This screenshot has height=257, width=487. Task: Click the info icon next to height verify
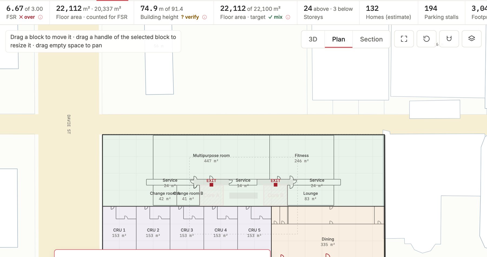click(x=205, y=17)
